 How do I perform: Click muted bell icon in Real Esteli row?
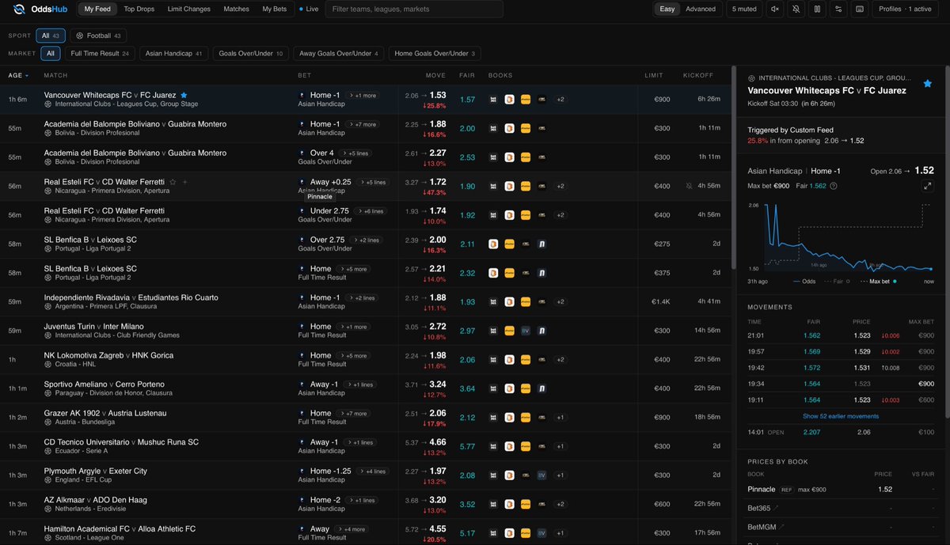(689, 186)
